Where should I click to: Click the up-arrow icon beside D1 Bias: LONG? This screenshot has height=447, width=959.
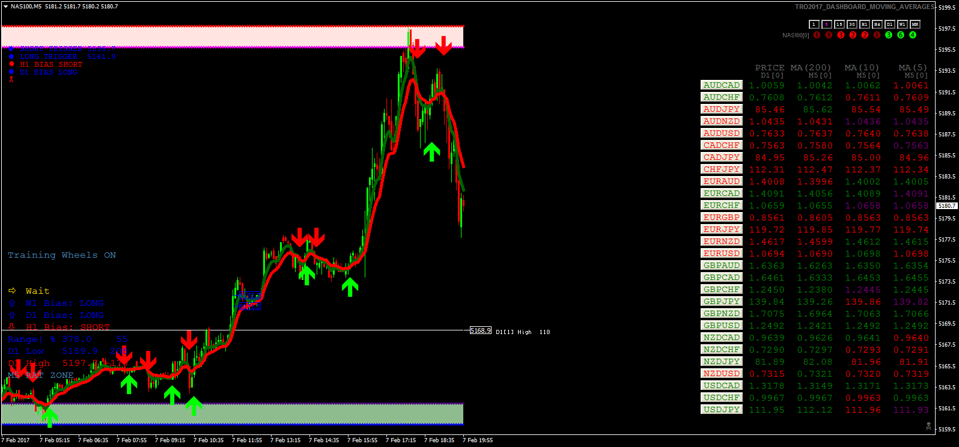pyautogui.click(x=12, y=315)
